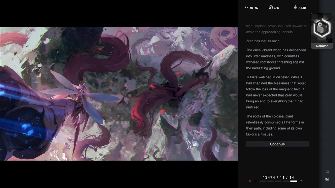Click the Continue button

coord(277,144)
